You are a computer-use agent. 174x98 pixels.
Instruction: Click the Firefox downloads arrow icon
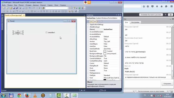(157, 7)
